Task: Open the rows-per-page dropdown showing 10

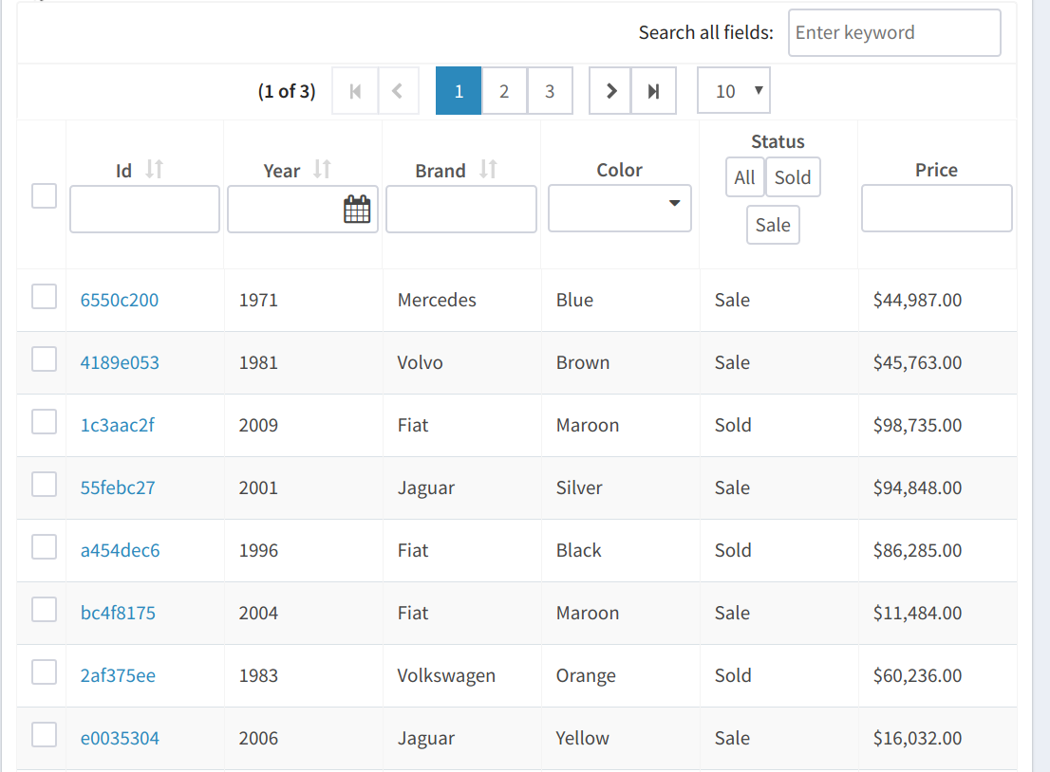Action: [x=733, y=90]
